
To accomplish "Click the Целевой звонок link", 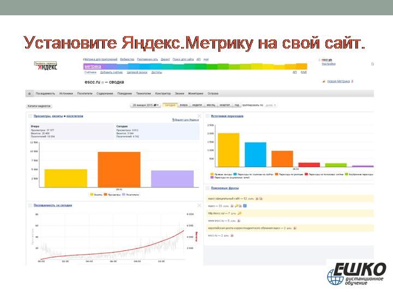I will [x=137, y=72].
